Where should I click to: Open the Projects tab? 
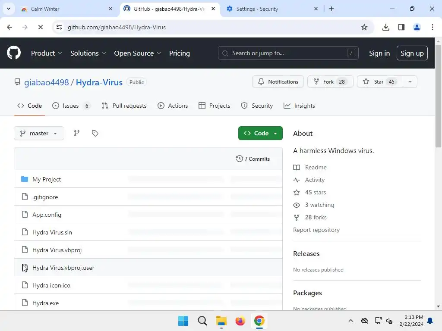215,106
